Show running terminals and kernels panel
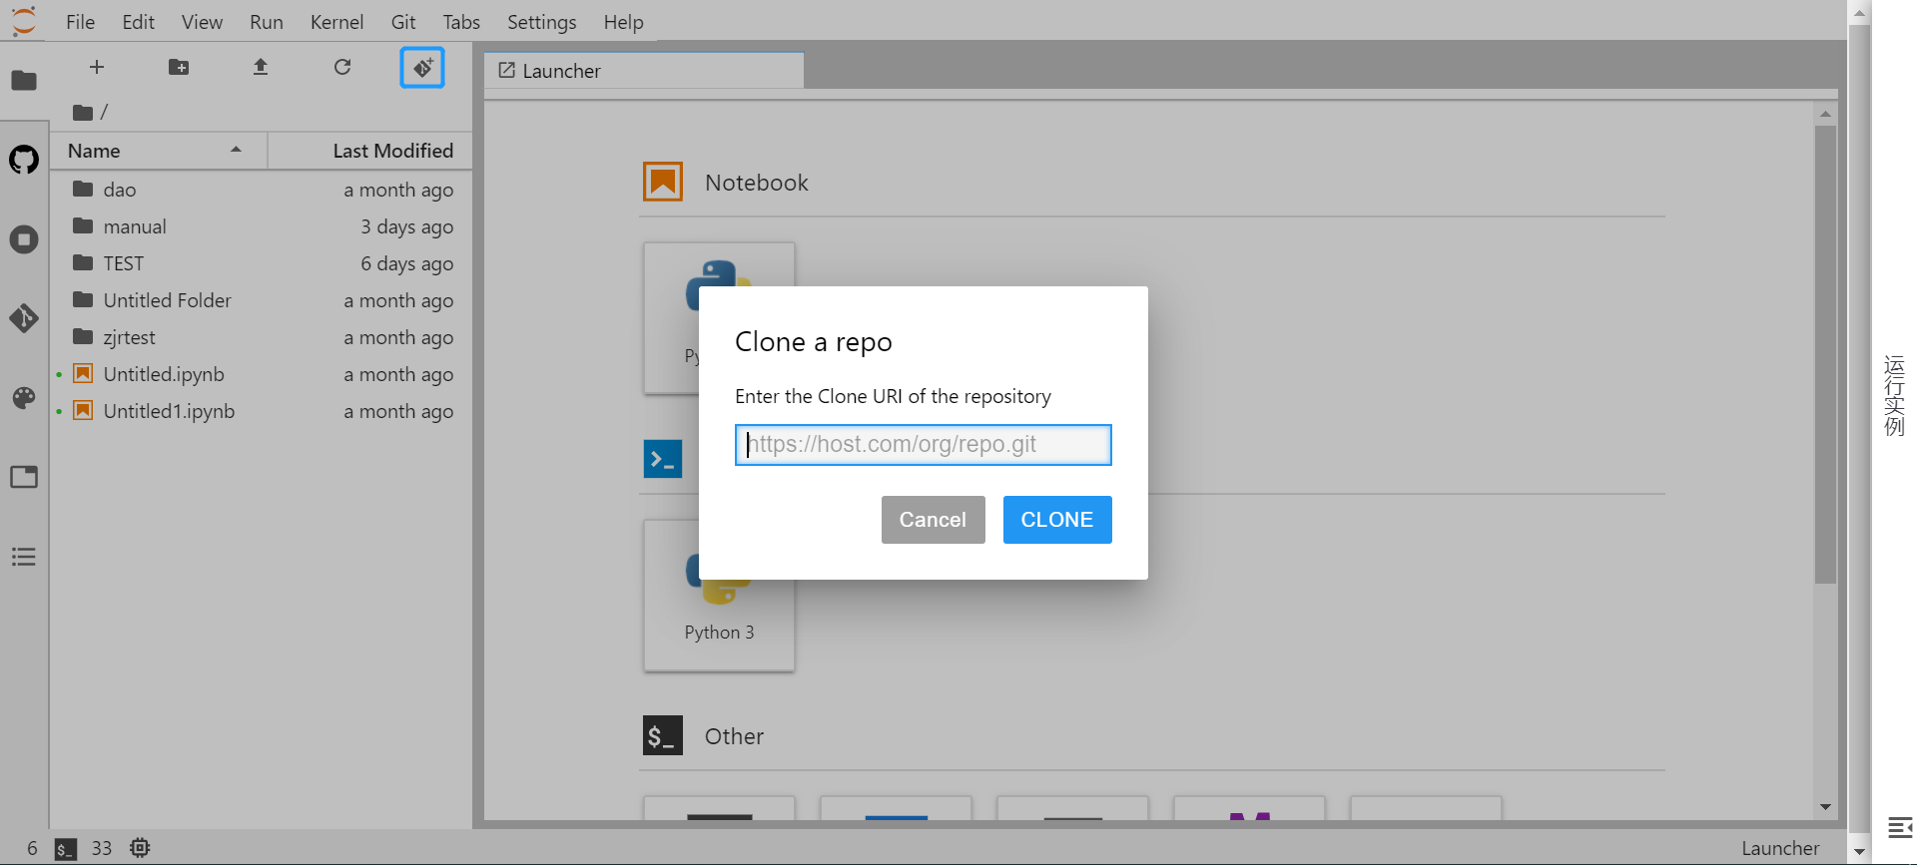 click(x=24, y=239)
